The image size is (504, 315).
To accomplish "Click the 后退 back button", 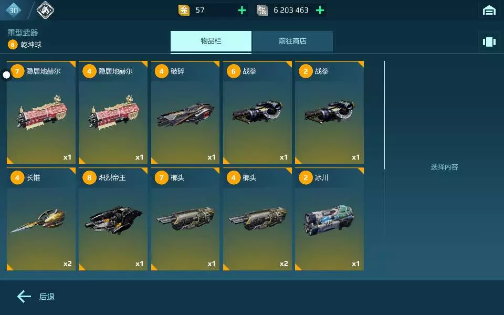I will pyautogui.click(x=47, y=297).
